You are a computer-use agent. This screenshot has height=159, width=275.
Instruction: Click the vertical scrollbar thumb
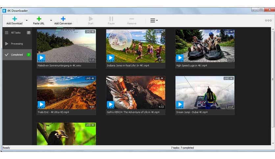point(273,79)
